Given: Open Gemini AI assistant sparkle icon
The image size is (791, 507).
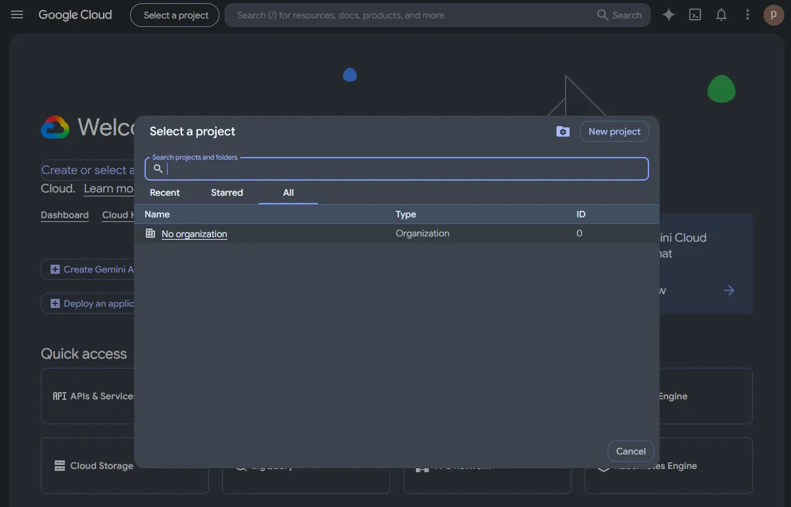Looking at the screenshot, I should [x=669, y=14].
